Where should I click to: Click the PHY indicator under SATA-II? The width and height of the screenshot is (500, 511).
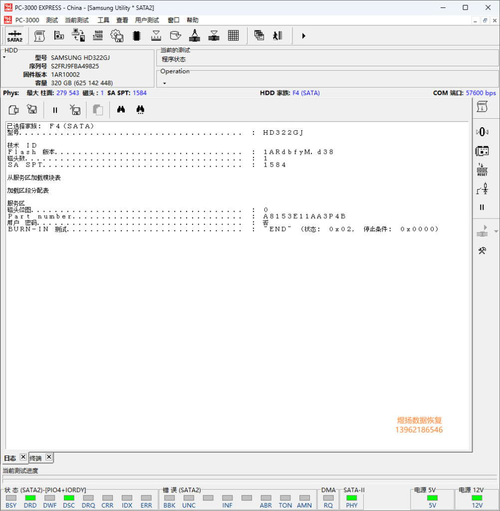[352, 498]
